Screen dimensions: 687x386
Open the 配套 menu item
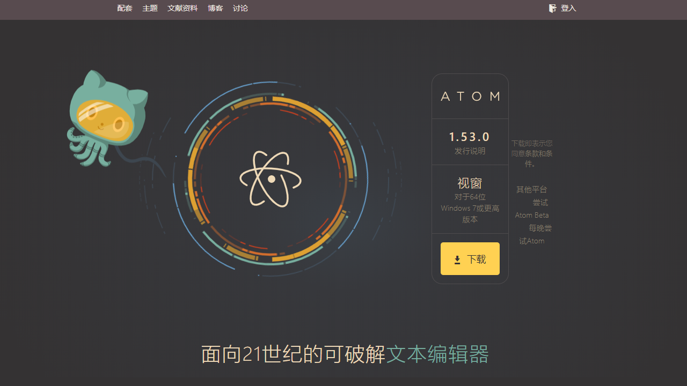(x=125, y=8)
